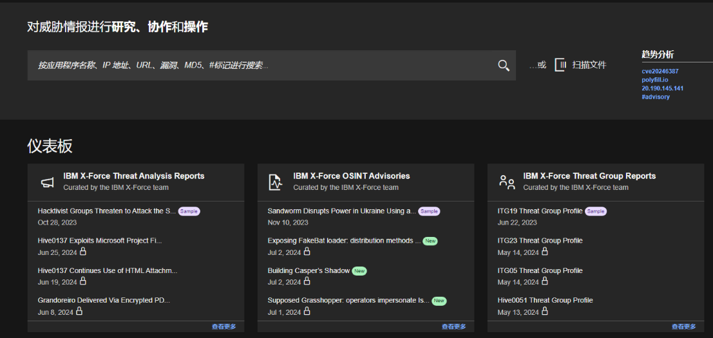
Task: Open trending item polyfill.io
Action: click(x=655, y=80)
